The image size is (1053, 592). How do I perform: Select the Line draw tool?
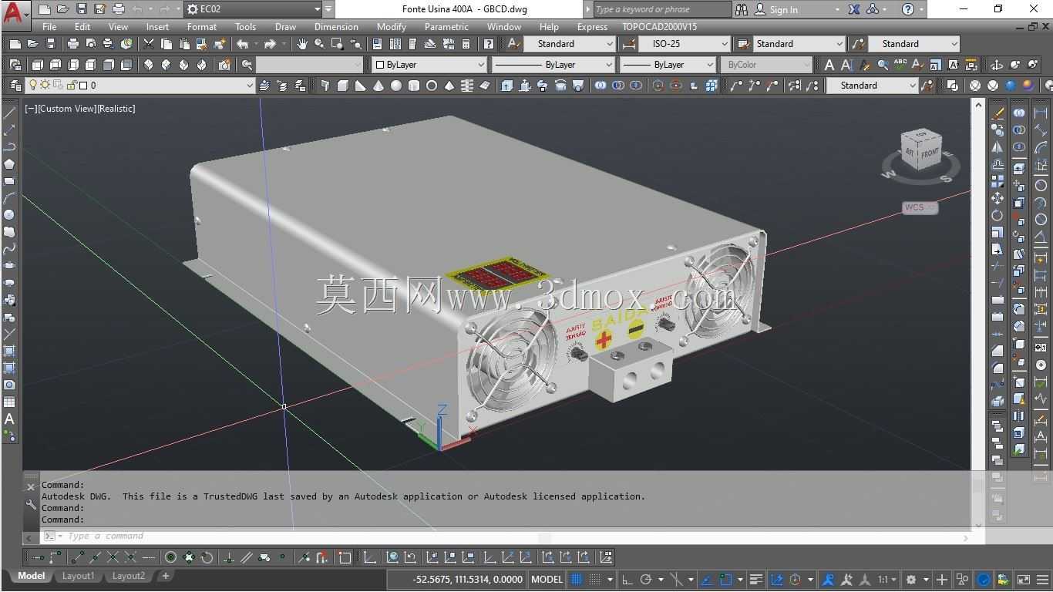(x=9, y=113)
